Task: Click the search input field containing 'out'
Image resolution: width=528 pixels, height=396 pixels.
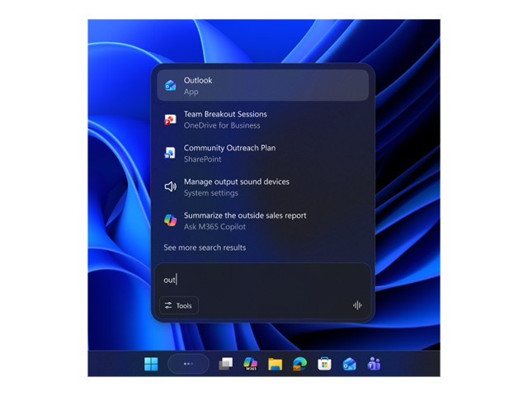Action: click(x=262, y=280)
